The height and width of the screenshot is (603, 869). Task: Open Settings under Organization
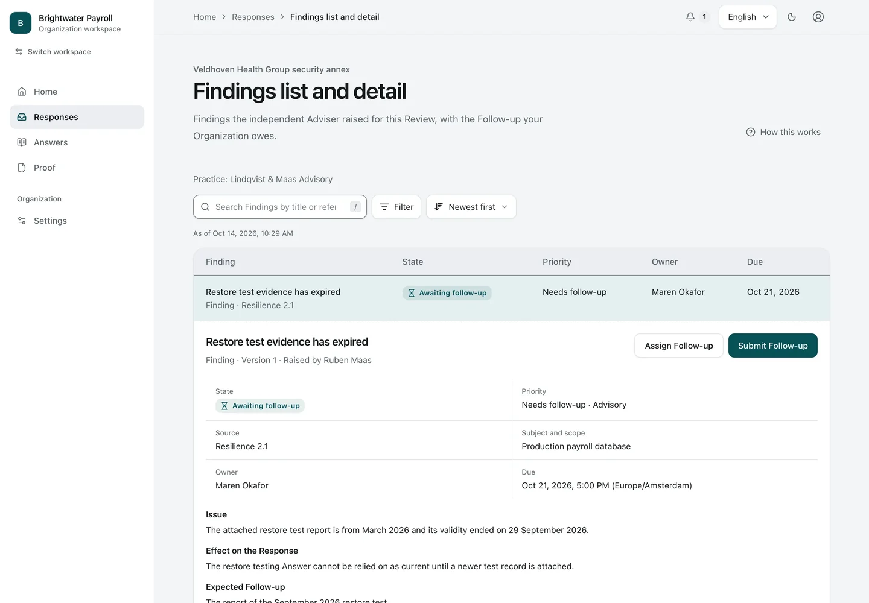click(x=77, y=221)
